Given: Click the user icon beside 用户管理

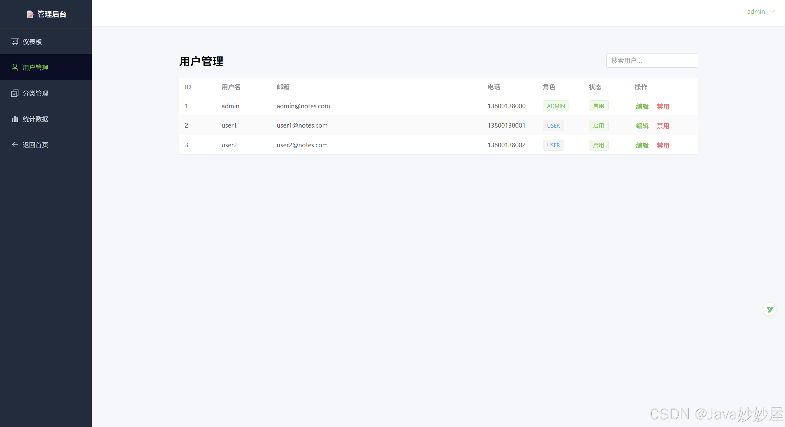Looking at the screenshot, I should pyautogui.click(x=15, y=67).
